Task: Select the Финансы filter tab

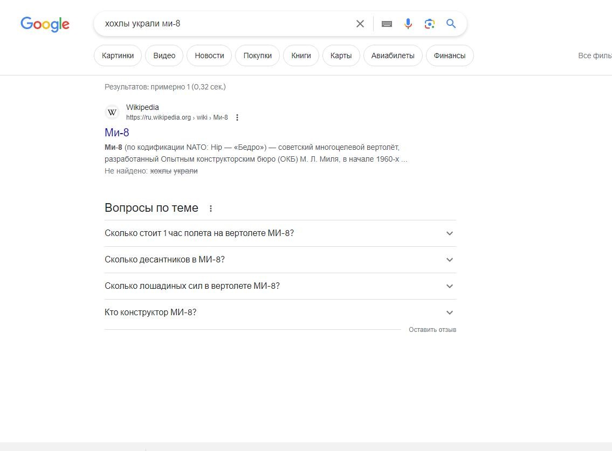Action: (450, 55)
